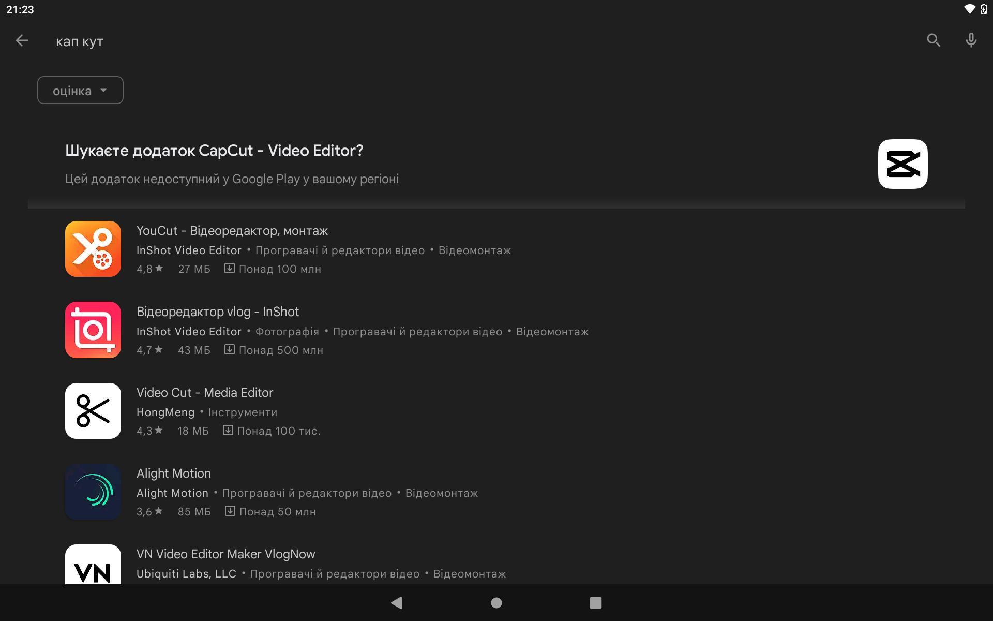Tap the Android back navigation button
Viewport: 993px width, 621px height.
pyautogui.click(x=397, y=603)
